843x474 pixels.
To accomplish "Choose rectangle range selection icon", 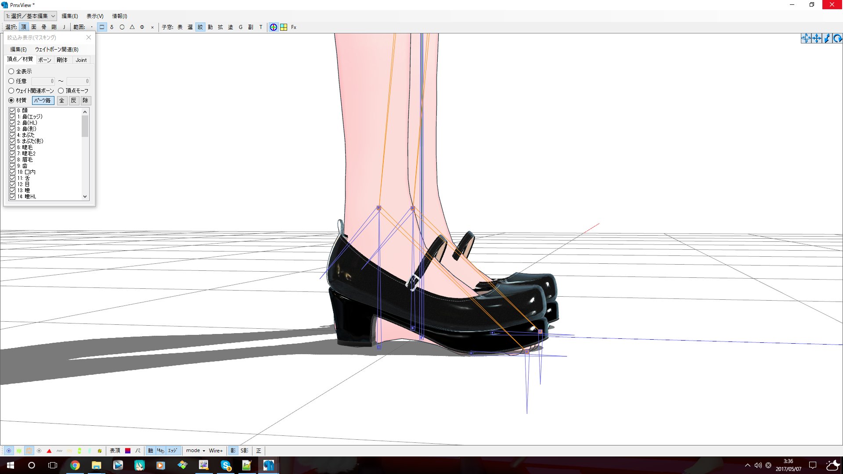I will pos(102,27).
